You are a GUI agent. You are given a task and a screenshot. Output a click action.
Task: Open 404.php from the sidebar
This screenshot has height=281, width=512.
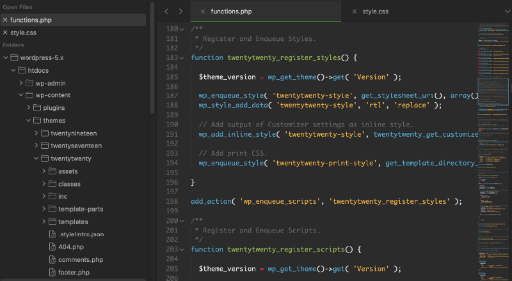[71, 247]
